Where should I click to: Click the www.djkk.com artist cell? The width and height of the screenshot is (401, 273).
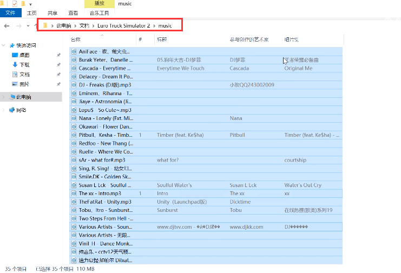[x=247, y=227]
